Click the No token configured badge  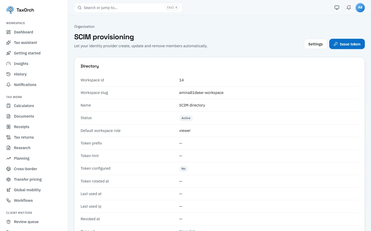(183, 169)
